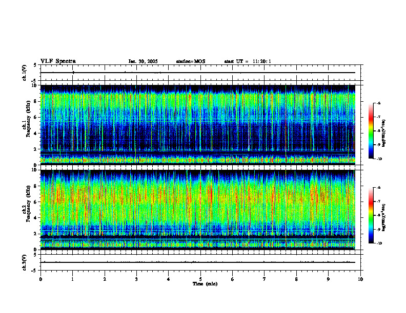Click time axis tick label "5"
The image size is (406, 313).
coord(200,279)
